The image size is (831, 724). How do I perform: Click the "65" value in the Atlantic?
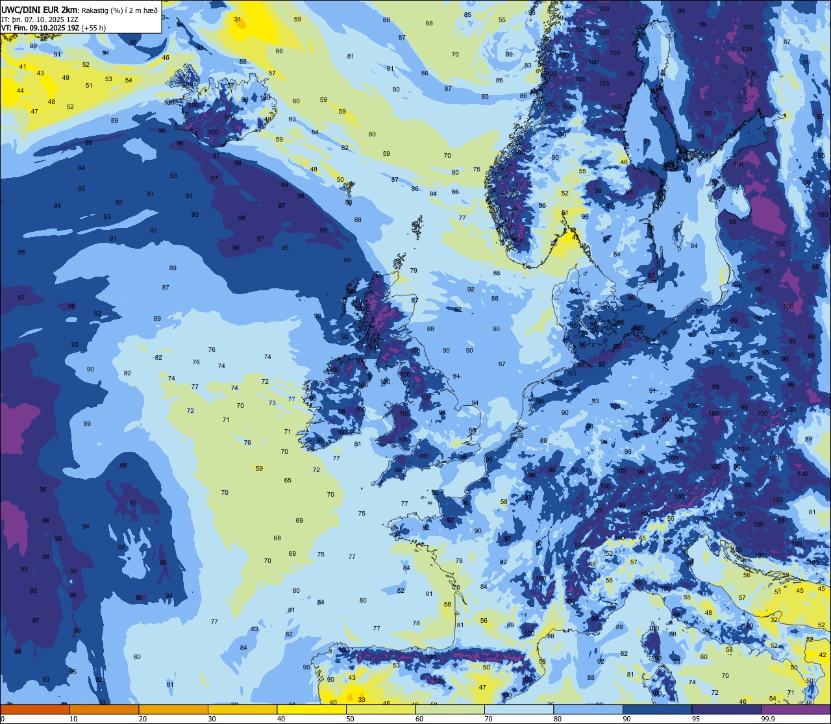pyautogui.click(x=288, y=481)
